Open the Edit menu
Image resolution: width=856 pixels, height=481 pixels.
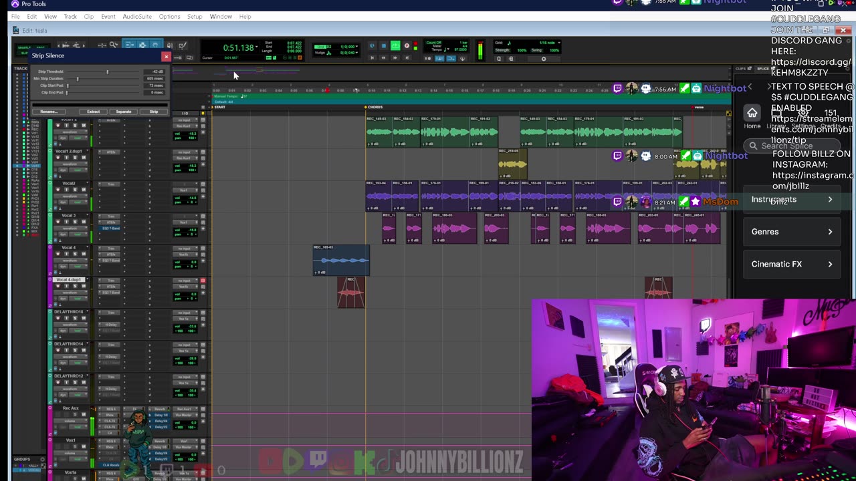(32, 17)
